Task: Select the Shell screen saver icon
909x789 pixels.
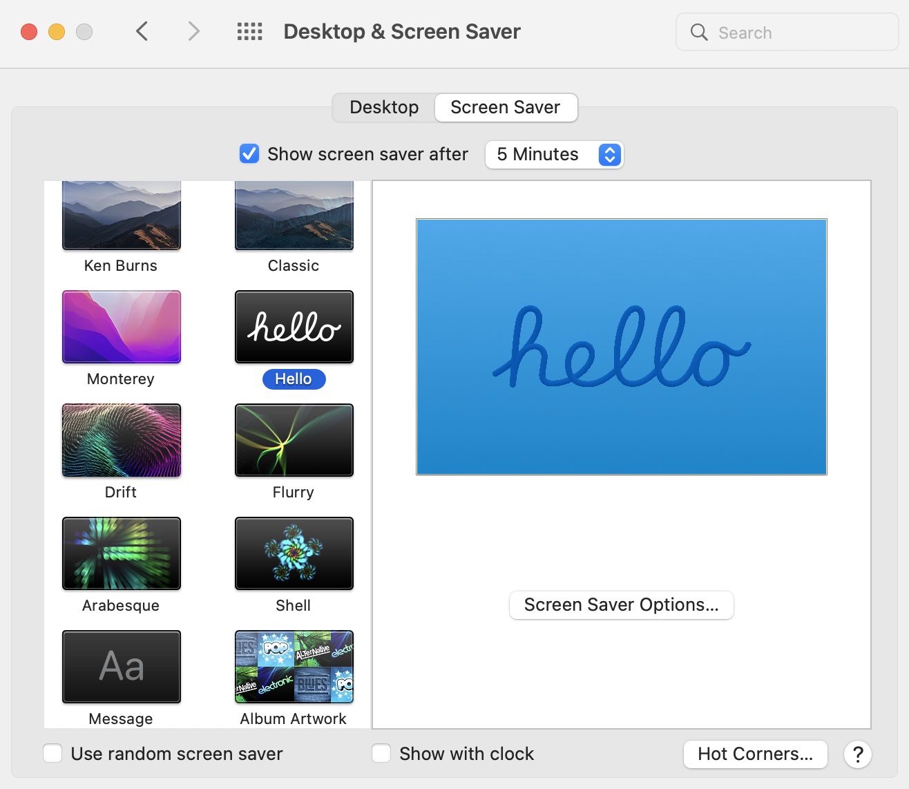Action: tap(294, 553)
